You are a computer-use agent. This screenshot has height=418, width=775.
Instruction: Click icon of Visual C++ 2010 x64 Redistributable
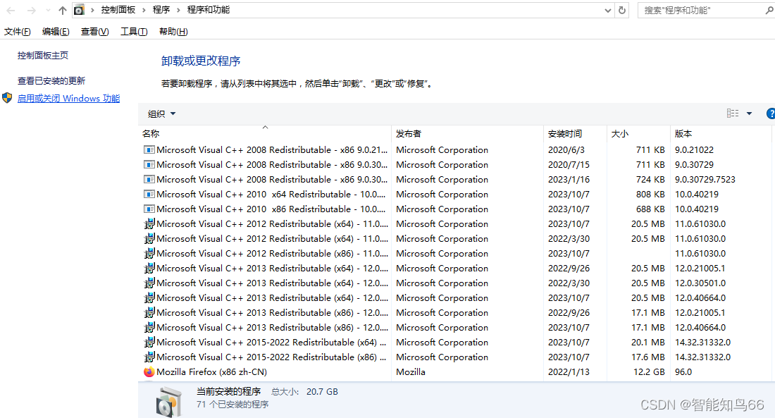coord(149,195)
